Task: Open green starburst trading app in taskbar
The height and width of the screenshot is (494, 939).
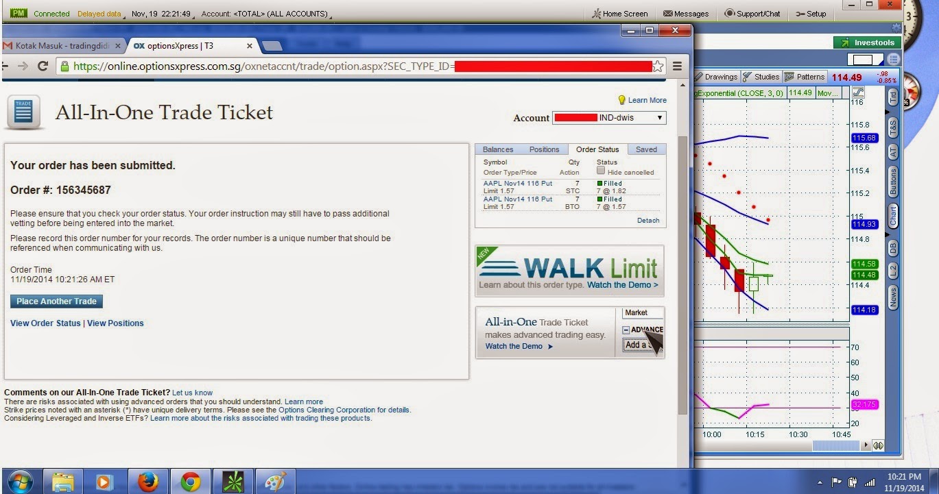Action: 233,482
